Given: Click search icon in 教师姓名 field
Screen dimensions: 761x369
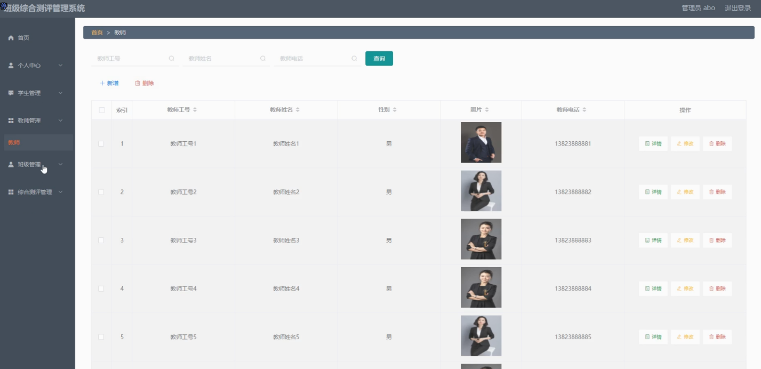Looking at the screenshot, I should (x=263, y=59).
